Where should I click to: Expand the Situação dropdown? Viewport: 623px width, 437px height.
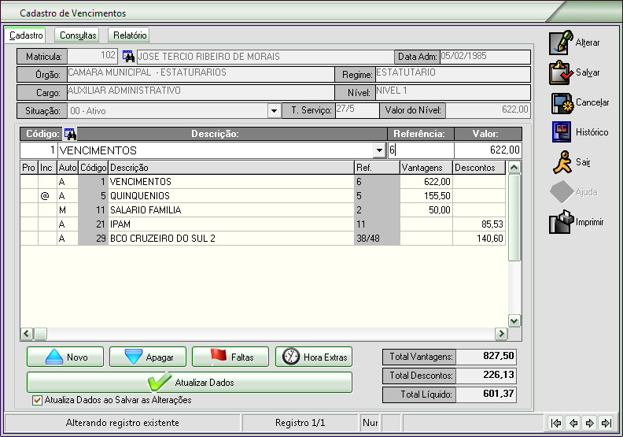[x=275, y=111]
